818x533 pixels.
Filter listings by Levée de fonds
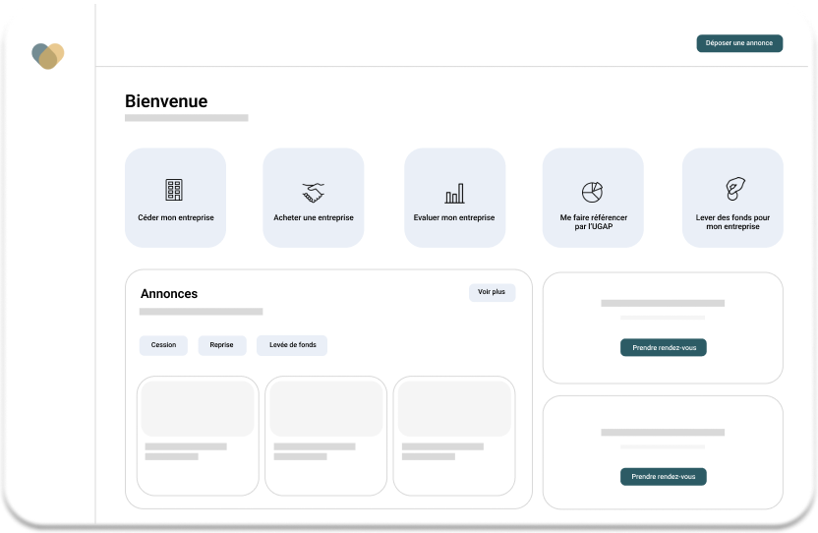[292, 345]
